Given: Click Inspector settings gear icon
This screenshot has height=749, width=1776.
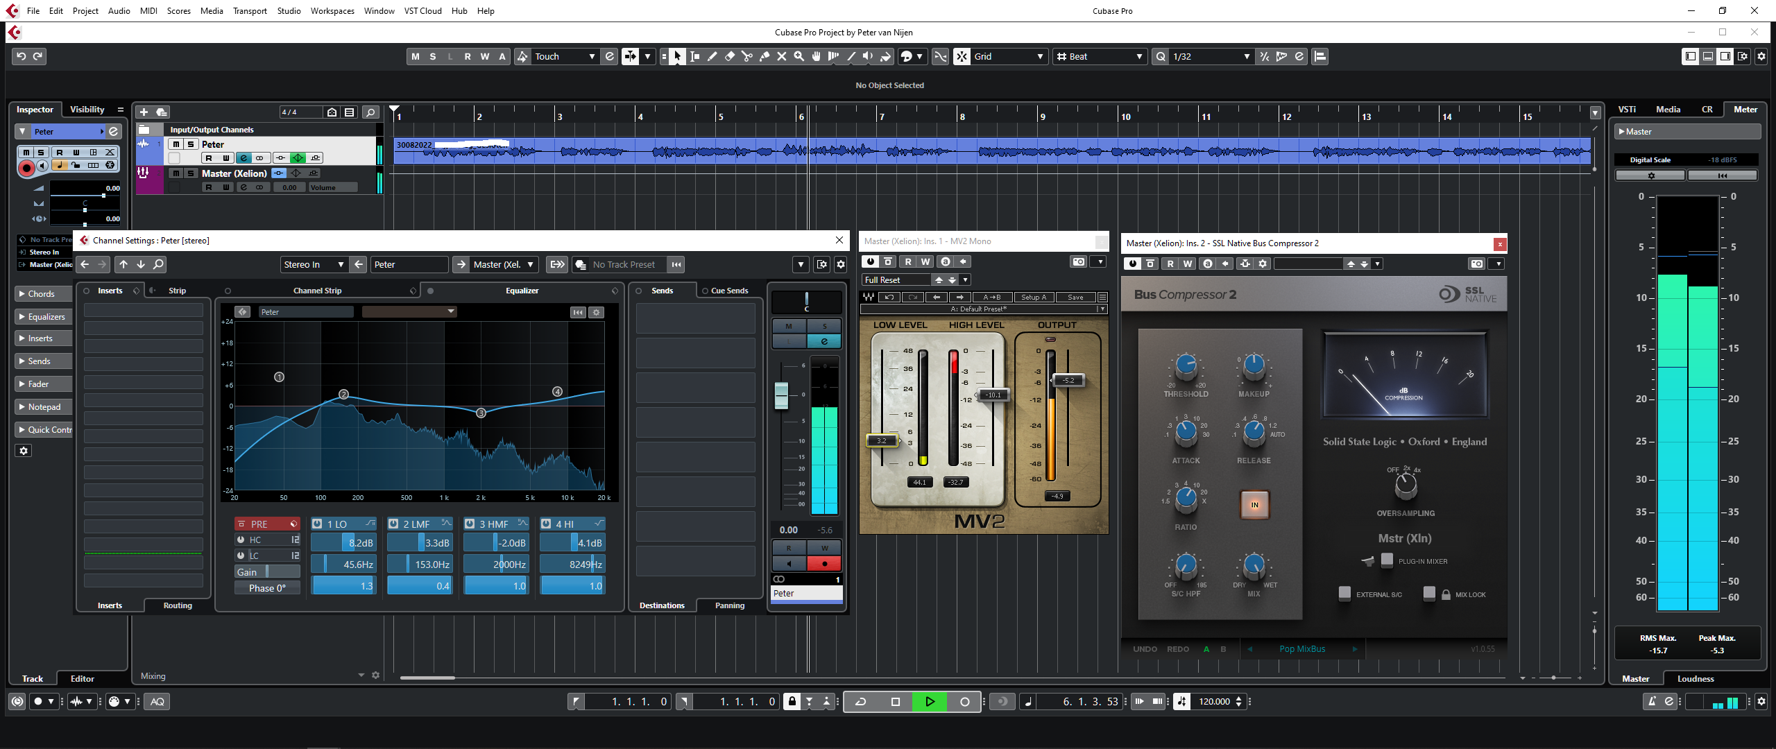Looking at the screenshot, I should pyautogui.click(x=24, y=451).
